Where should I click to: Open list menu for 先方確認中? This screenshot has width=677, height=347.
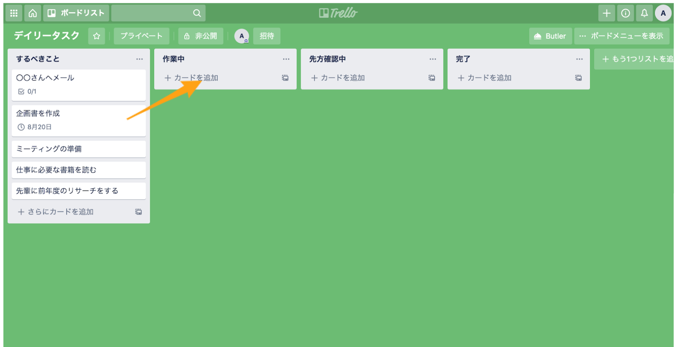pos(433,59)
